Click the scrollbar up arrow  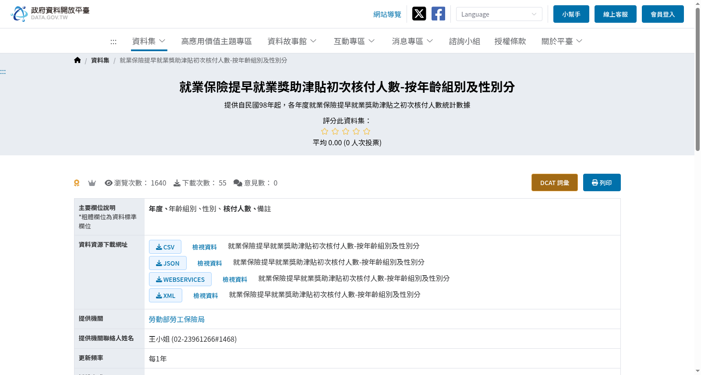[697, 4]
